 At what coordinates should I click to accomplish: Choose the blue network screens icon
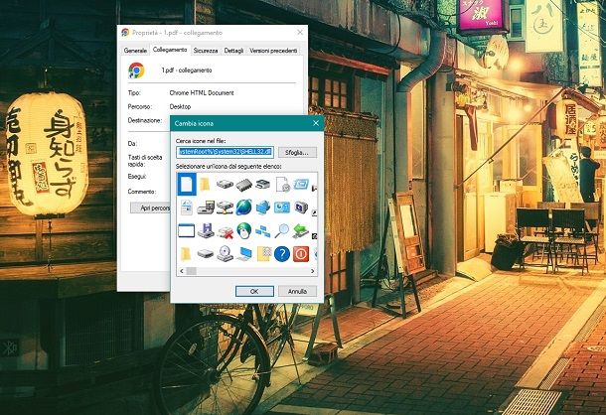click(263, 231)
